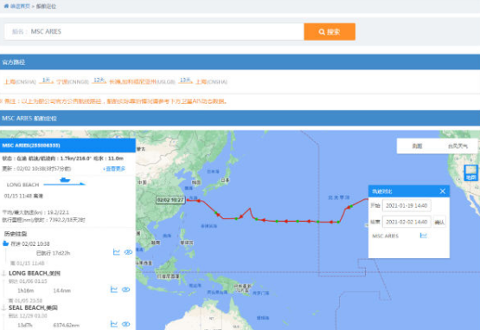Select the typhoon weather tab on map

(458, 146)
